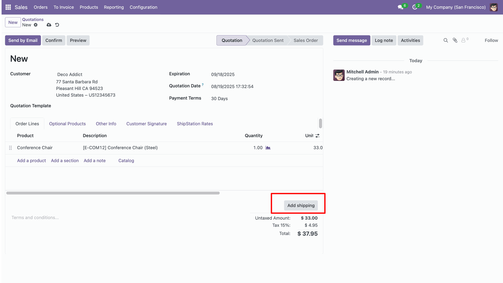The width and height of the screenshot is (503, 283).
Task: Save record with the cloud upload icon
Action: (49, 25)
